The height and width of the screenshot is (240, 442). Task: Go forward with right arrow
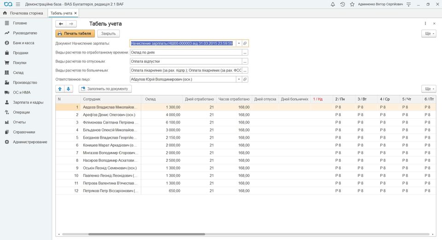[71, 23]
